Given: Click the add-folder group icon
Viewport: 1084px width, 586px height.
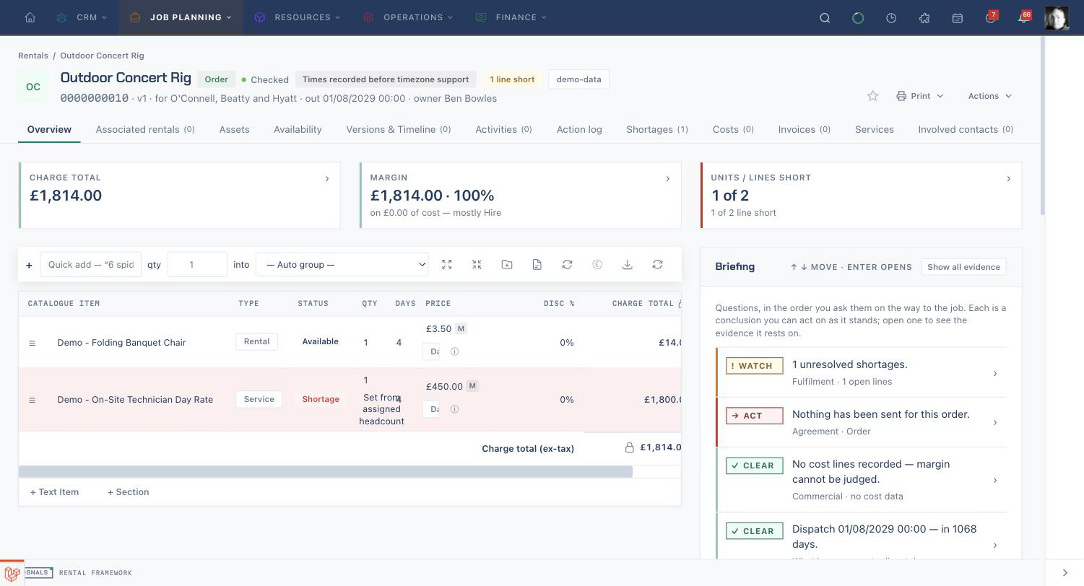Looking at the screenshot, I should (507, 265).
